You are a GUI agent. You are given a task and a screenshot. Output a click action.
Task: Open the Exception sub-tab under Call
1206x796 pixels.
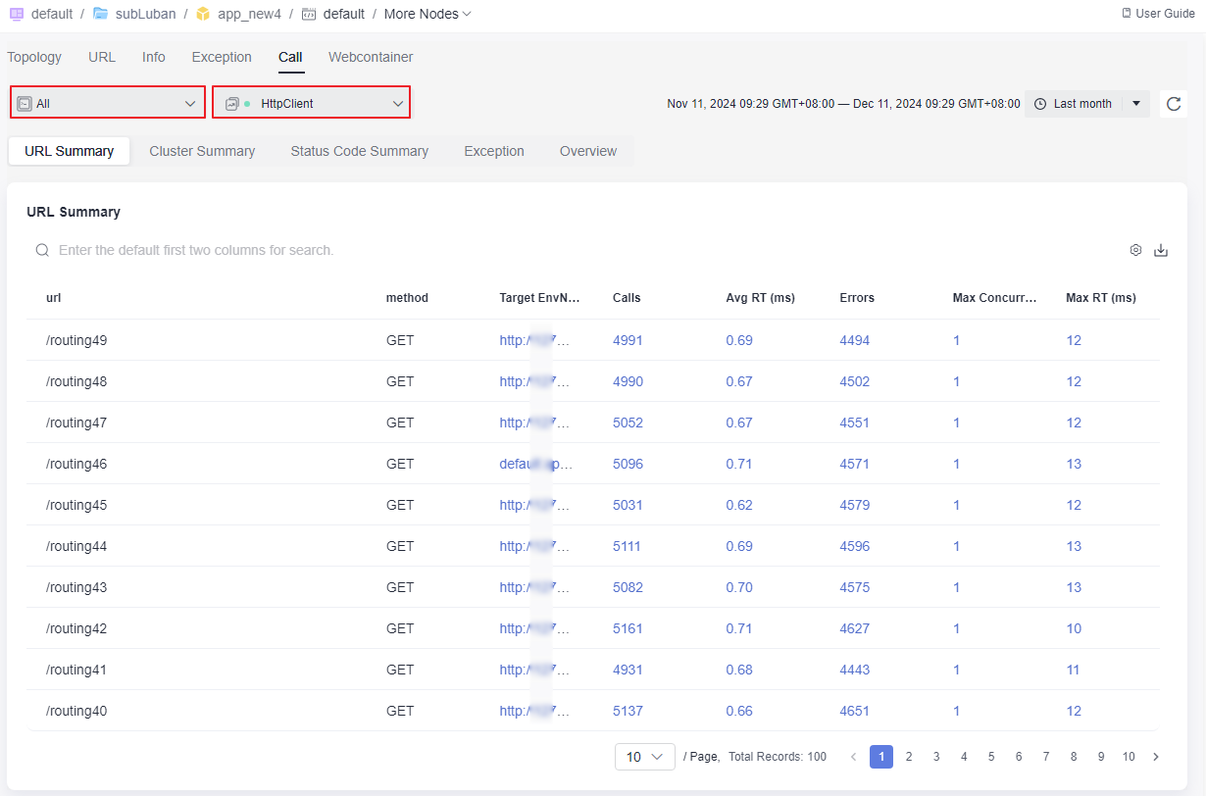tap(494, 151)
